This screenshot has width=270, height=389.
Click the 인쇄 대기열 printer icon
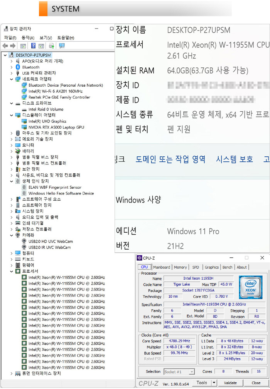click(18, 223)
